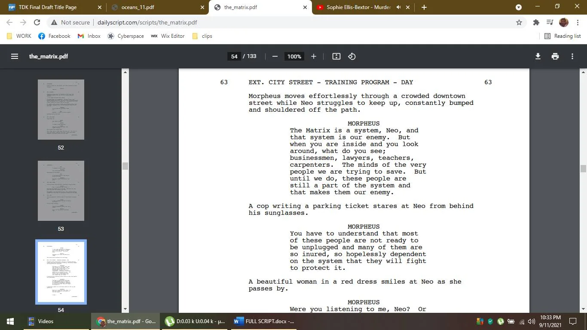Open the multicolor tray icon beside the shield

(x=480, y=321)
